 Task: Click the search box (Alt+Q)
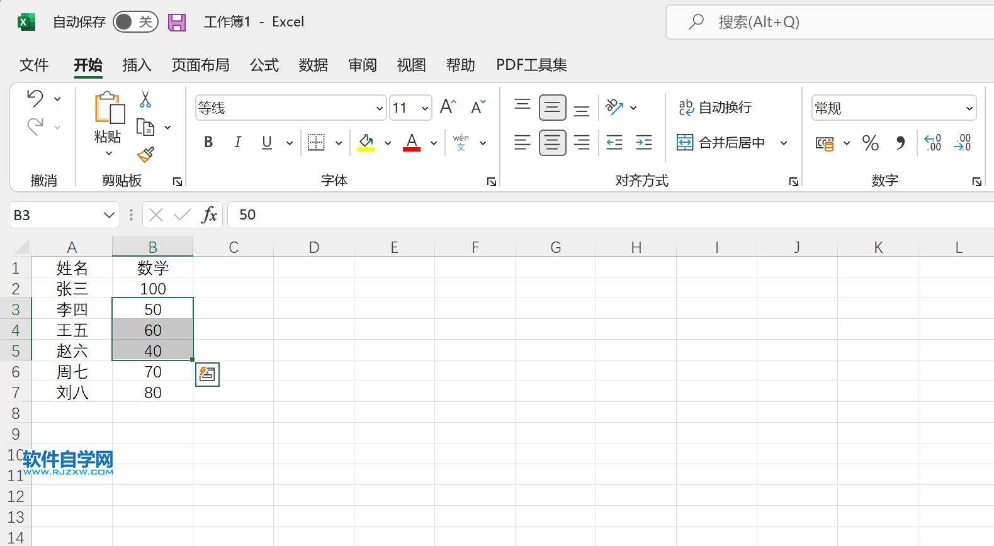tap(831, 22)
